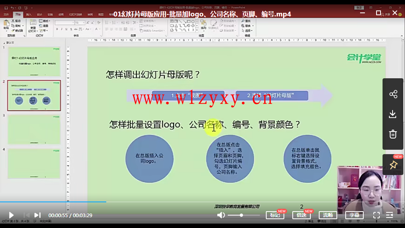Click the numbered list icon
The image size is (405, 228).
[x=114, y=23]
